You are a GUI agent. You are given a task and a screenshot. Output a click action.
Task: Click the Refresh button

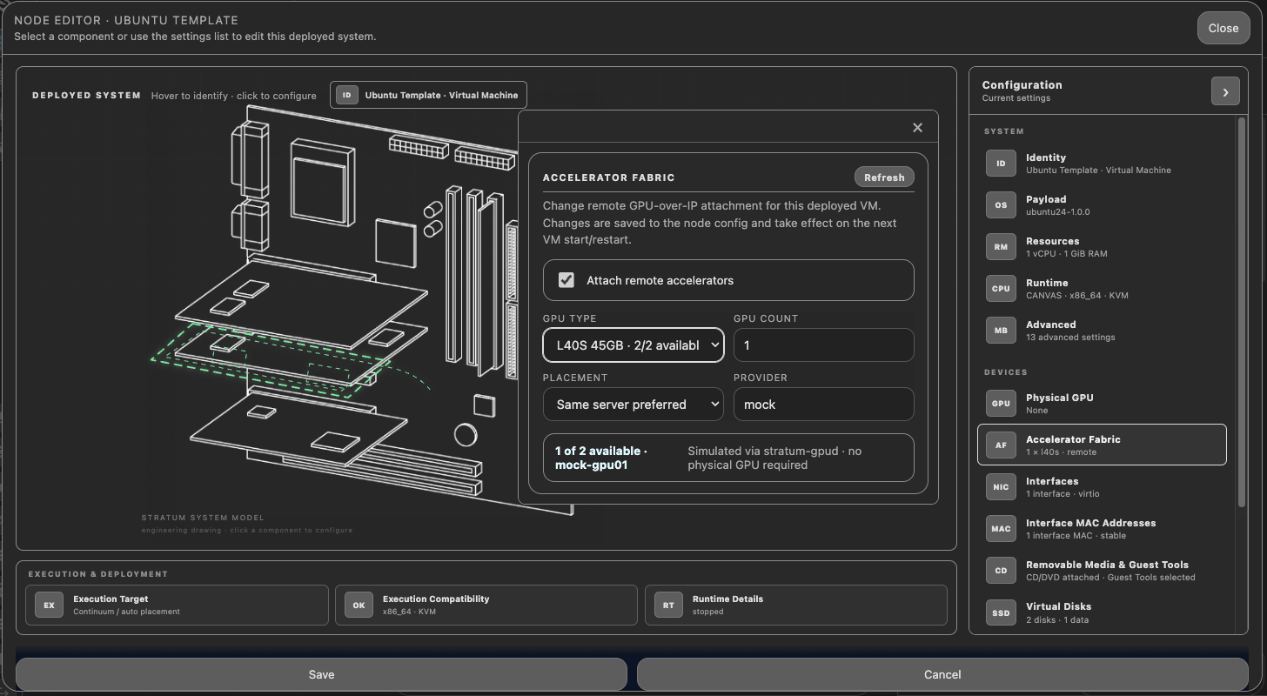[x=884, y=177]
